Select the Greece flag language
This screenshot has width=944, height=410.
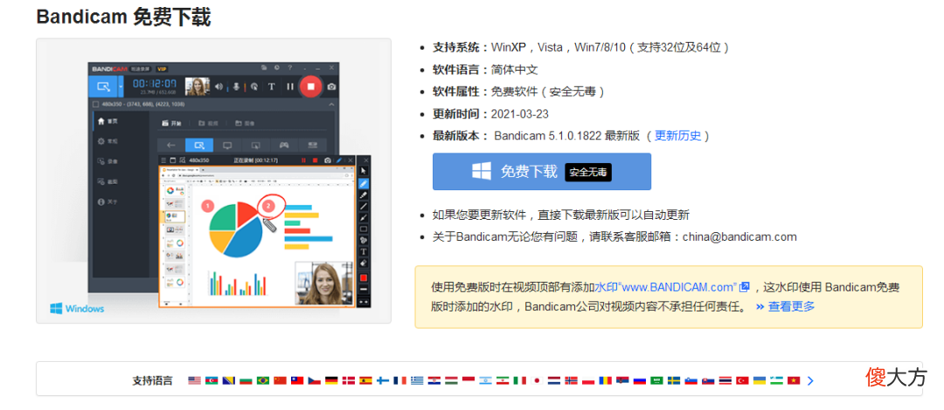(417, 380)
